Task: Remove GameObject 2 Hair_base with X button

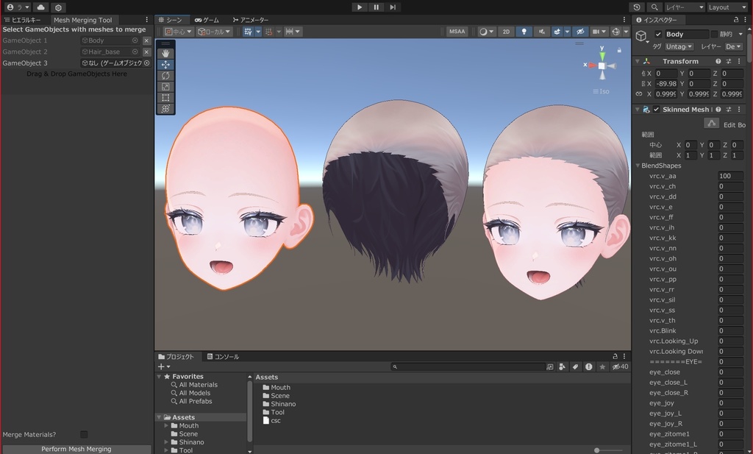Action: click(x=147, y=52)
